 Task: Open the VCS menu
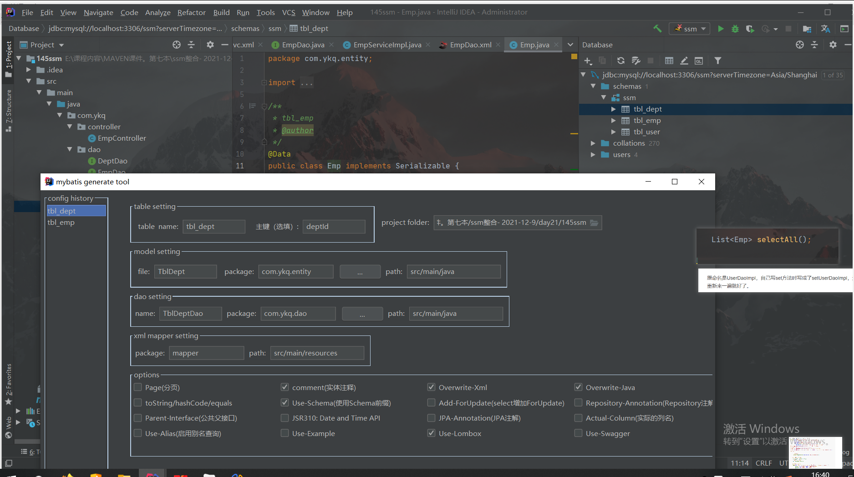289,12
